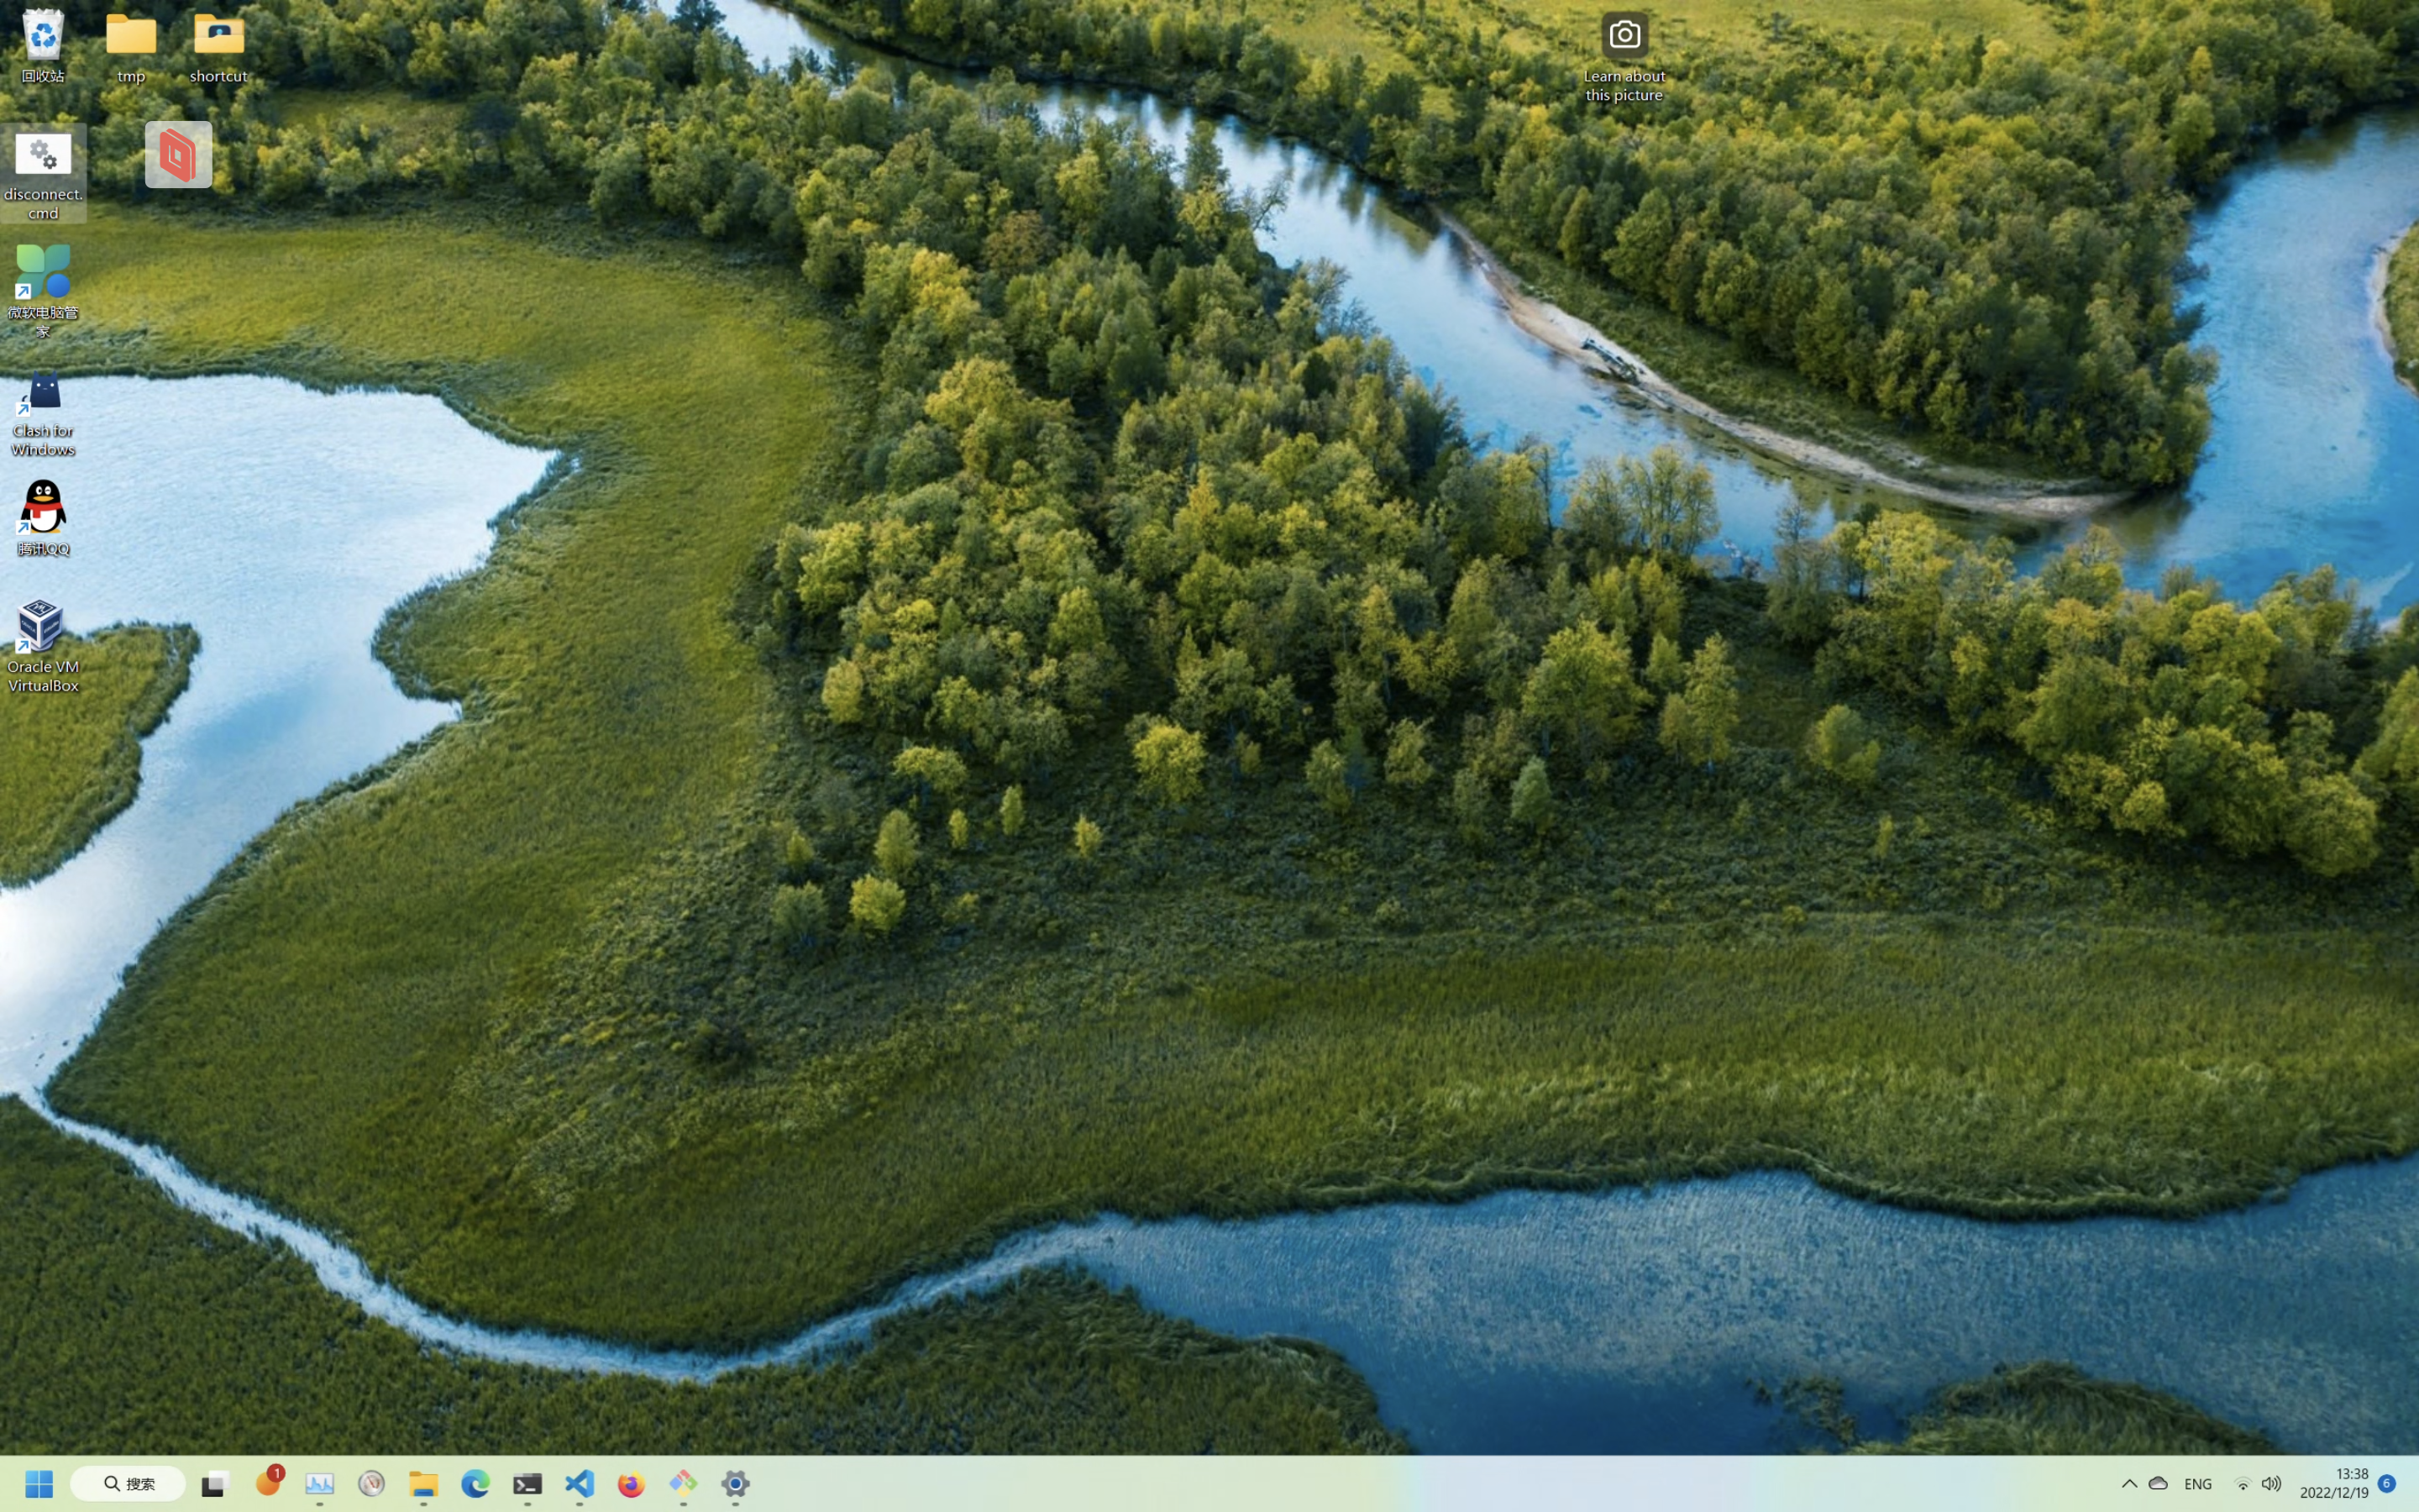The width and height of the screenshot is (2419, 1512).
Task: Click the Learn about this picture icon
Action: click(1624, 36)
